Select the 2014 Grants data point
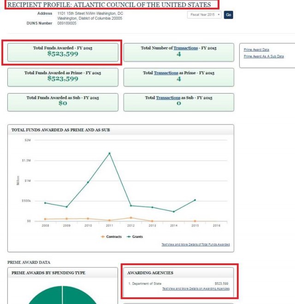The image size is (295, 304). (174, 212)
